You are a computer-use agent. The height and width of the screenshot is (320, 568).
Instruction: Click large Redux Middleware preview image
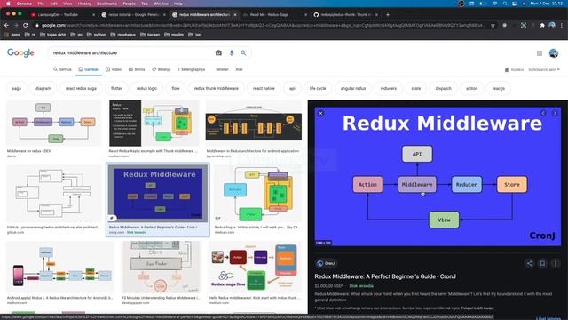coord(438,176)
